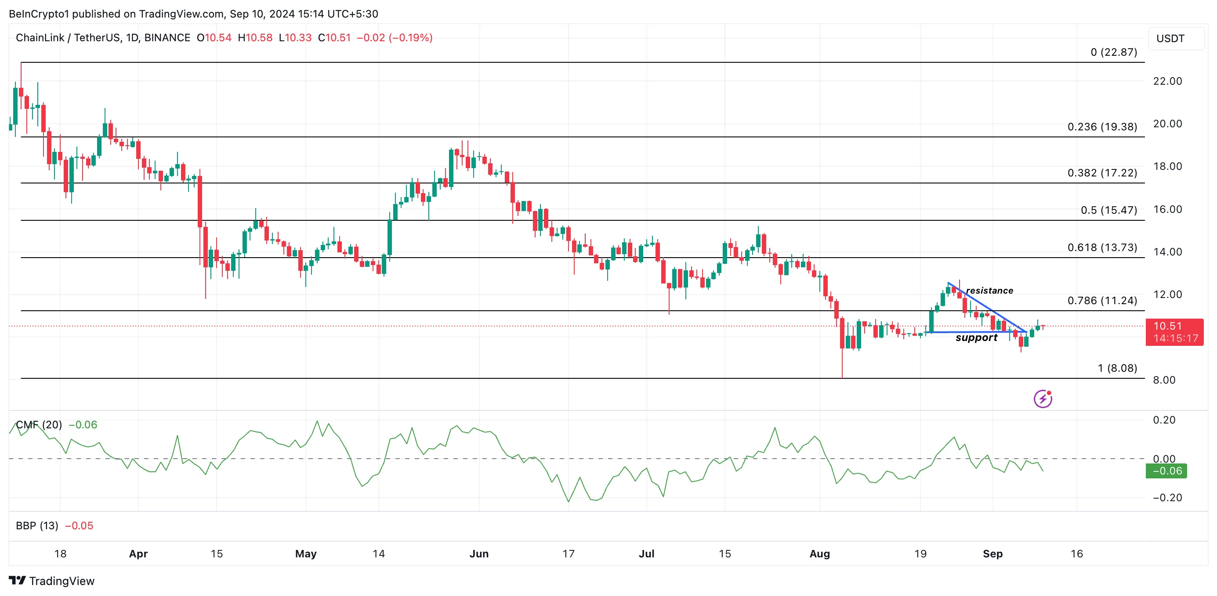Click the TradingView logo icon at bottom
This screenshot has width=1217, height=596.
click(x=18, y=581)
